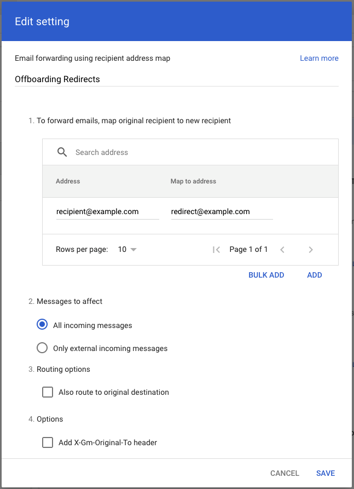Click the search magnifier icon
Screen dimensions: 354x489
point(62,152)
